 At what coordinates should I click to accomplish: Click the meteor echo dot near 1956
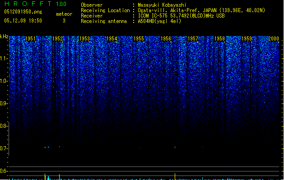(x=175, y=147)
